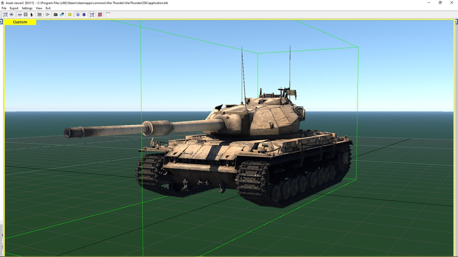Select the footprints walk-mode icon
Viewport: 458px width, 257px height.
click(26, 15)
